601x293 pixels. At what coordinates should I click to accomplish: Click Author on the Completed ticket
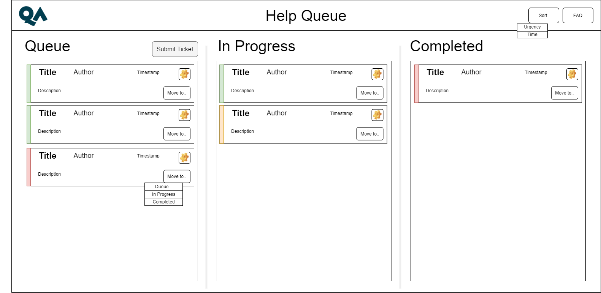coord(471,72)
